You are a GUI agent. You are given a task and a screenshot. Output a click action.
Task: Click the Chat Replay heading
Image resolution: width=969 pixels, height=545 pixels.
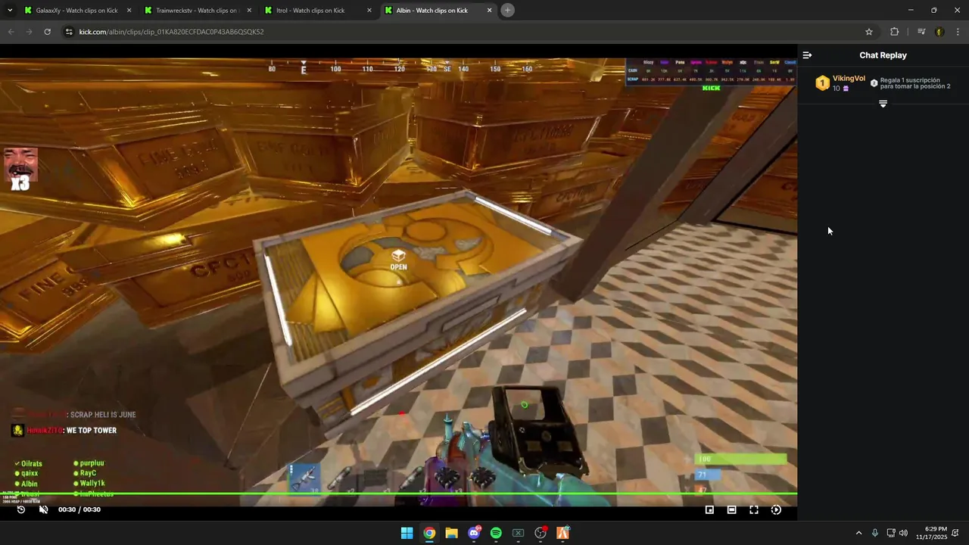coord(883,55)
